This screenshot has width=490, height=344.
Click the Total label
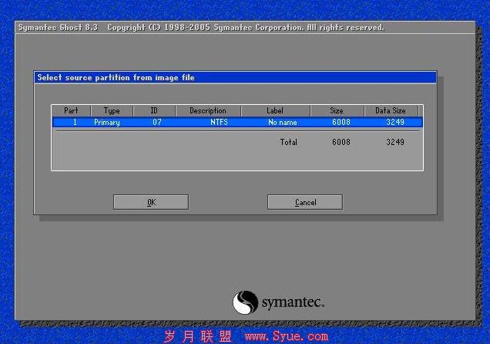(288, 142)
